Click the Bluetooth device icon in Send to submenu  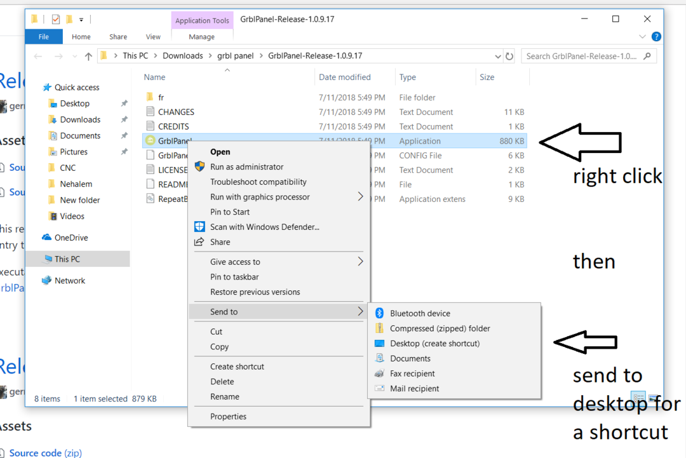[x=379, y=313]
